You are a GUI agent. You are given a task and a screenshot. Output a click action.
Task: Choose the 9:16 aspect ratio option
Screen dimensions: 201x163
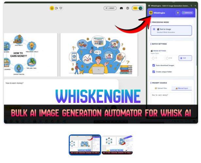point(171,58)
